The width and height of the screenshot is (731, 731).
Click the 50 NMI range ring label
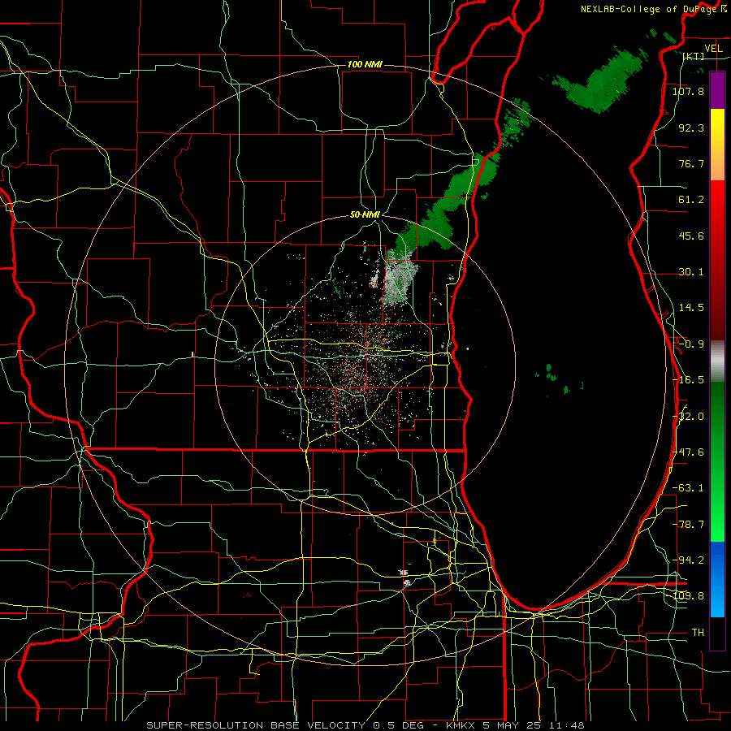tap(365, 215)
